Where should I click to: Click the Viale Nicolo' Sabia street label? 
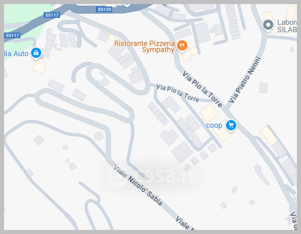coord(138,185)
